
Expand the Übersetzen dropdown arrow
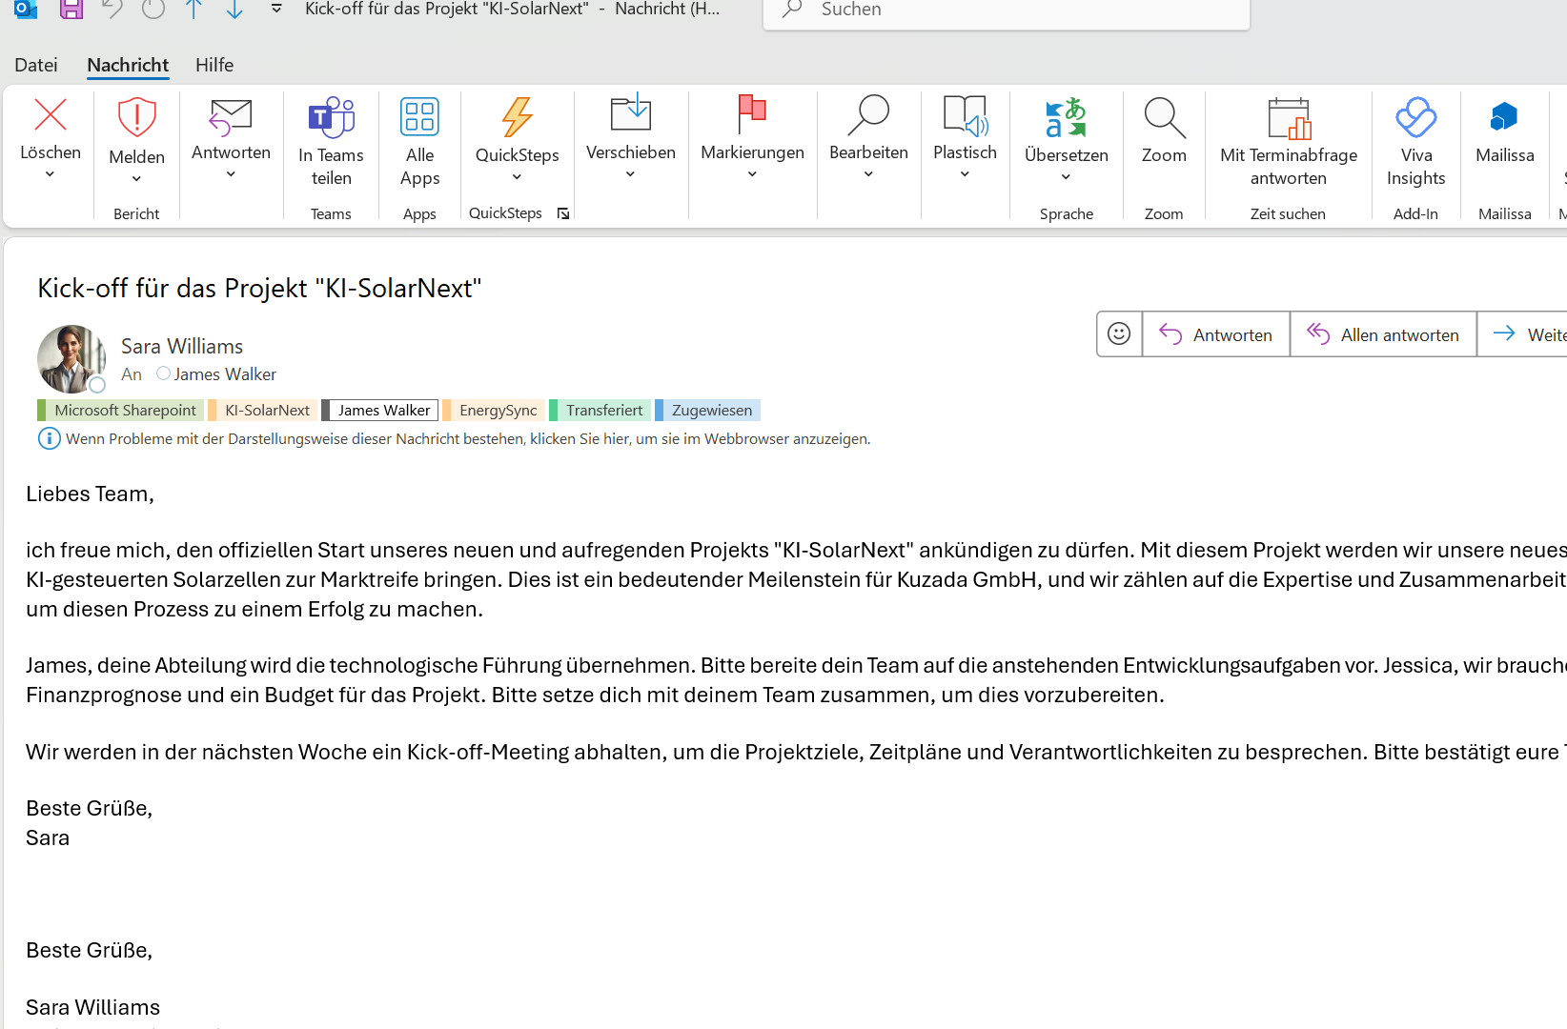coord(1066,176)
